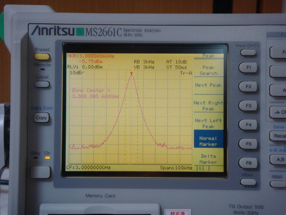The height and width of the screenshot is (215, 286).
Task: Click the 3.000 000 600GHz zone value
Action: pyautogui.click(x=96, y=96)
